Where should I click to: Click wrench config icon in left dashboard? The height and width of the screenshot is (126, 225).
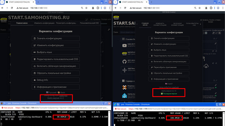[x=109, y=30]
